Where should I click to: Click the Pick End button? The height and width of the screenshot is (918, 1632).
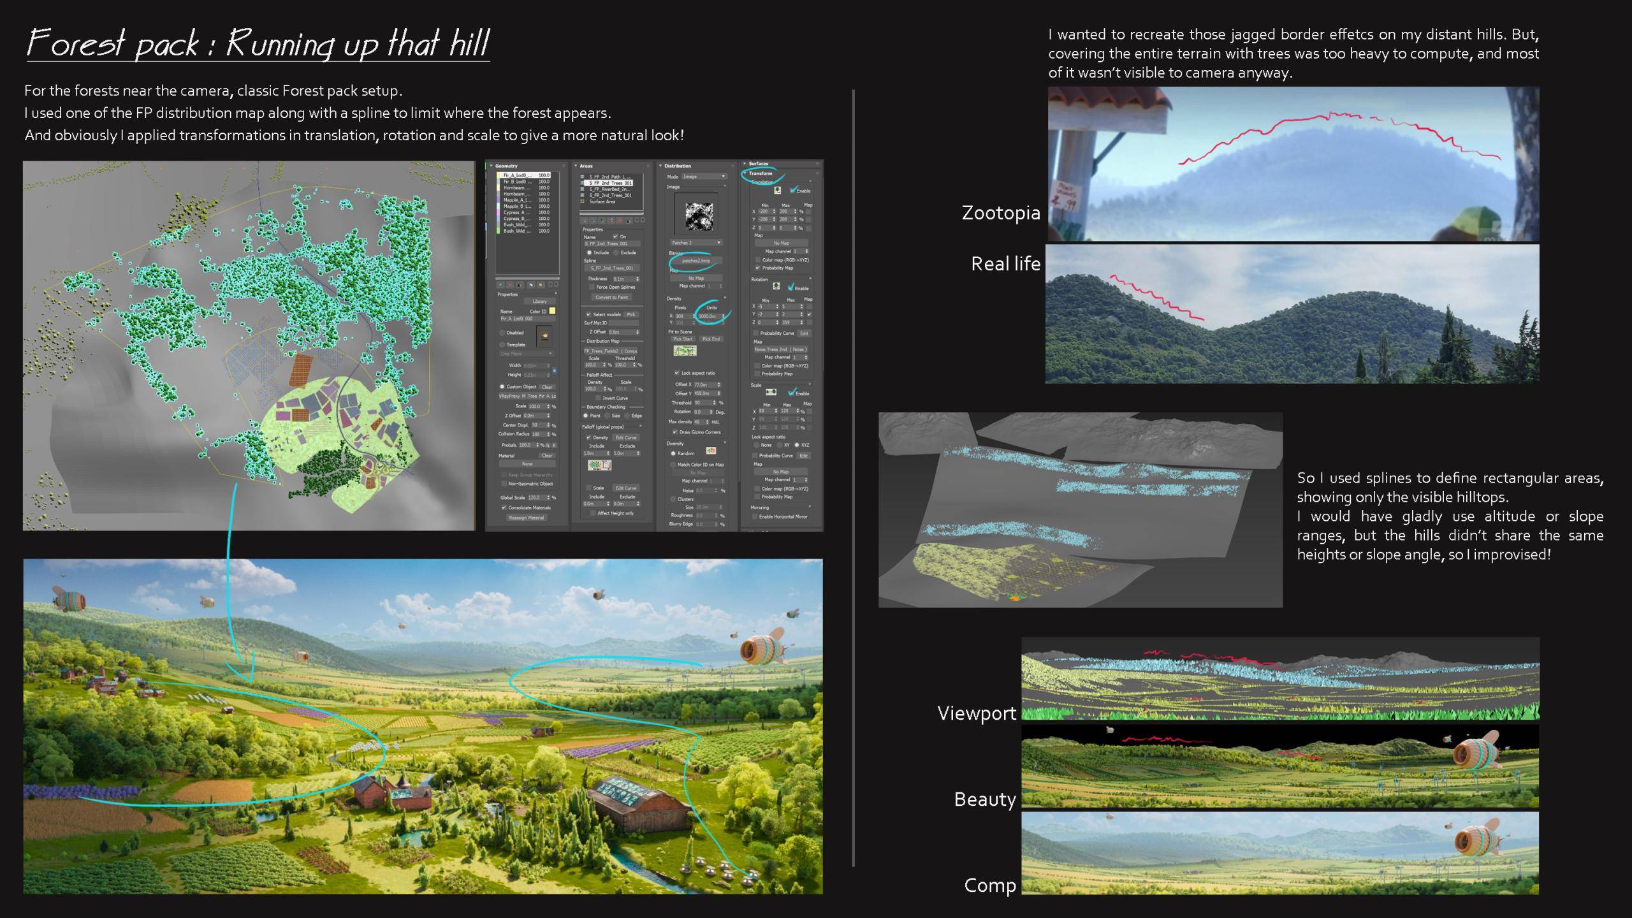[711, 339]
